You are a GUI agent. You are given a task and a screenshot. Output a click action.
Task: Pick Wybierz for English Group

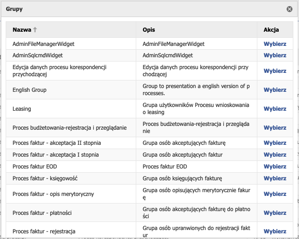275,90
